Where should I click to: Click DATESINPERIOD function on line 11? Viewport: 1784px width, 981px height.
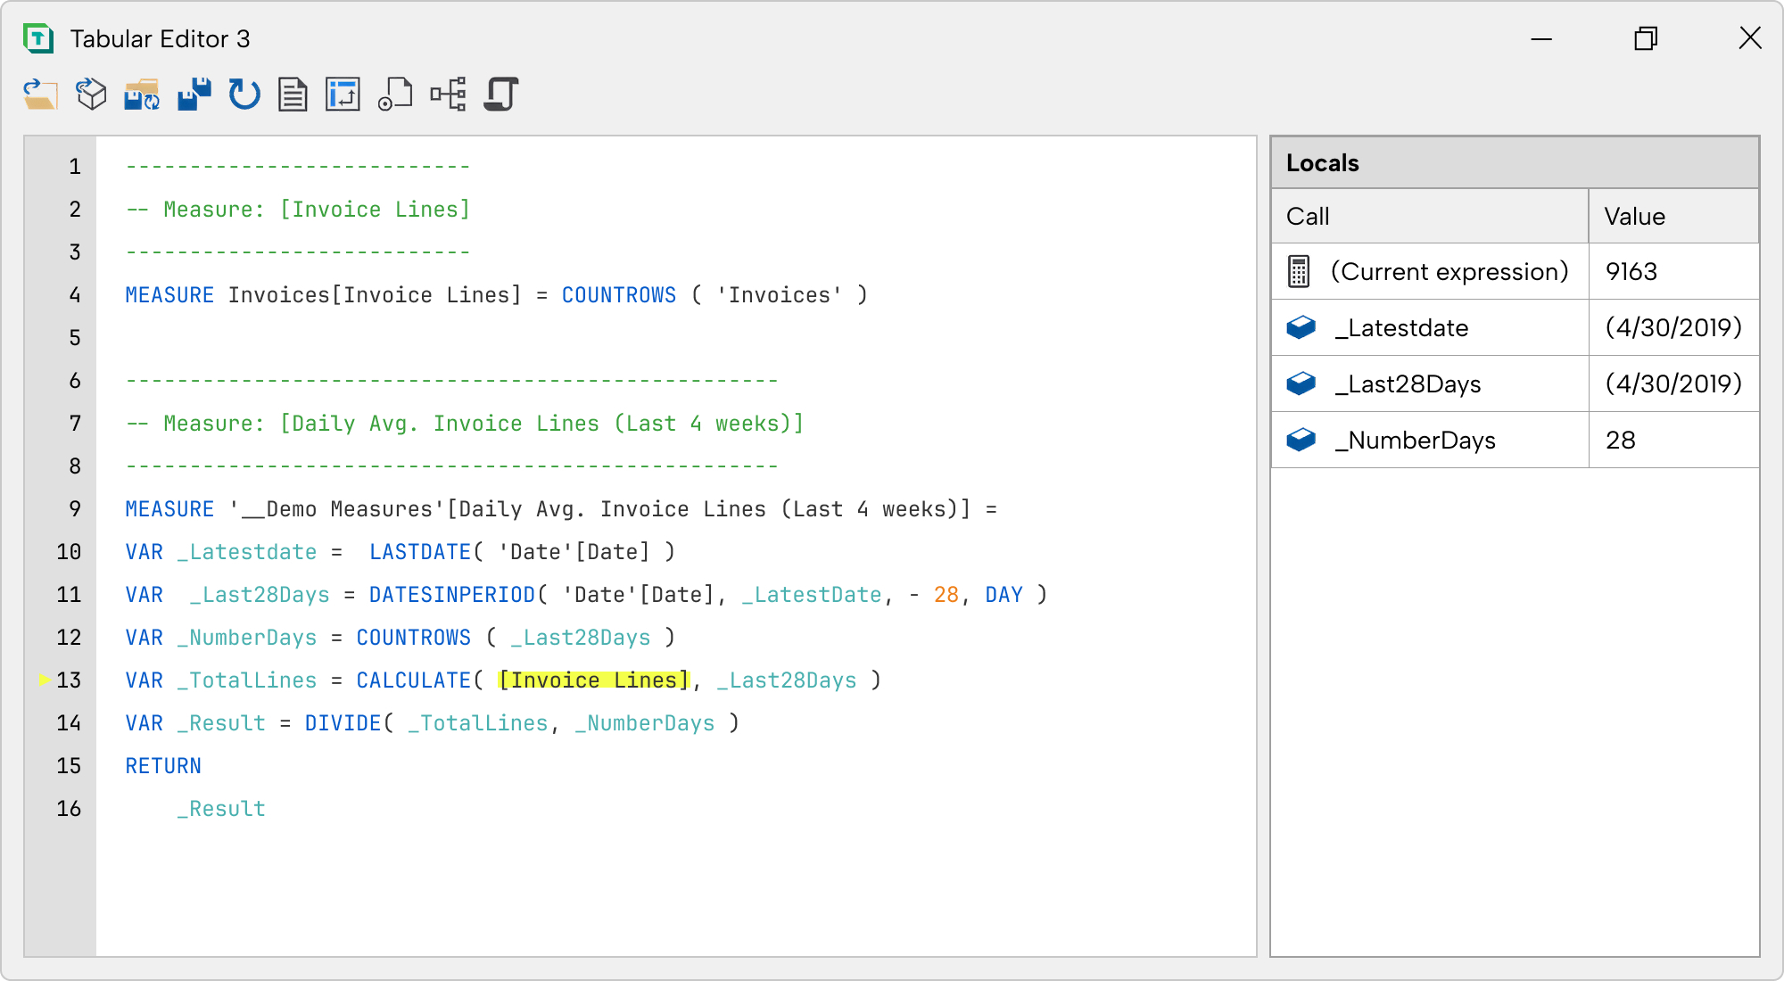(452, 595)
